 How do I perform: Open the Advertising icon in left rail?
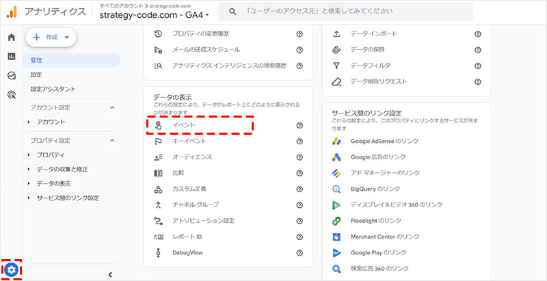(x=11, y=96)
